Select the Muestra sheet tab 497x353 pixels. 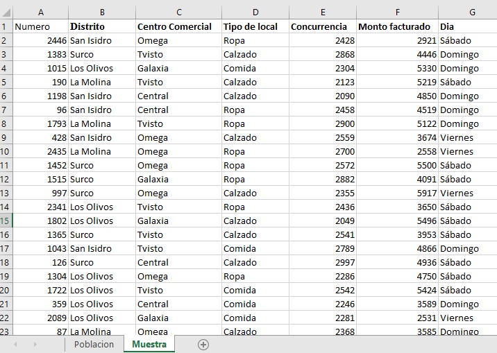[x=149, y=344]
